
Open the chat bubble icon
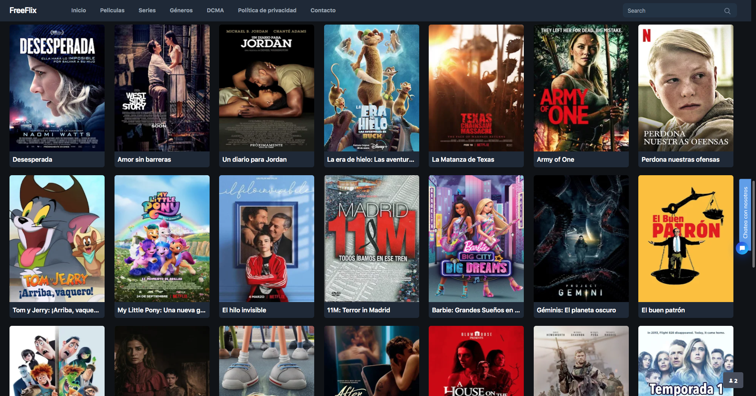click(742, 248)
